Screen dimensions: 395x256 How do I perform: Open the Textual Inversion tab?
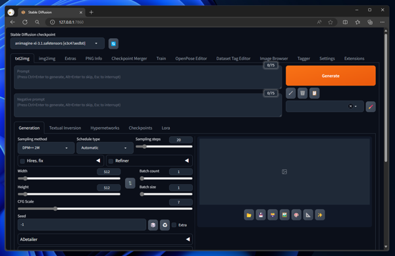point(65,128)
